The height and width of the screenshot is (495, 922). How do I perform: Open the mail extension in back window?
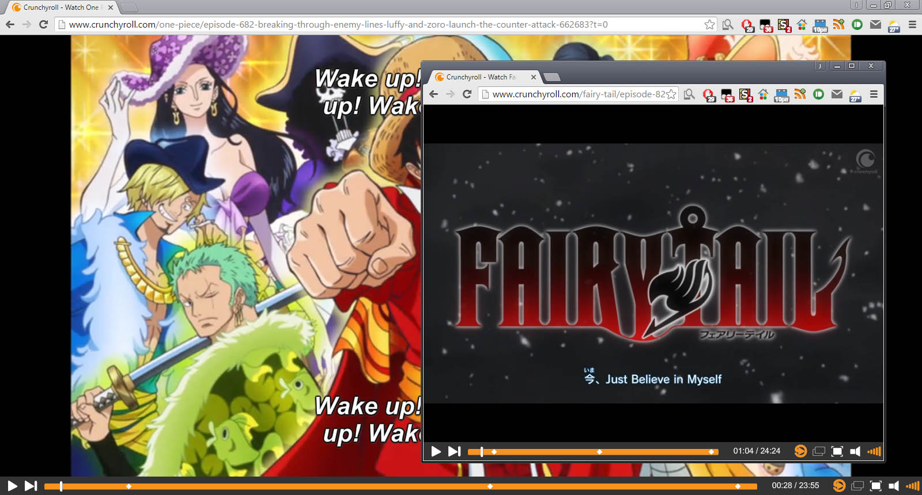click(x=875, y=24)
